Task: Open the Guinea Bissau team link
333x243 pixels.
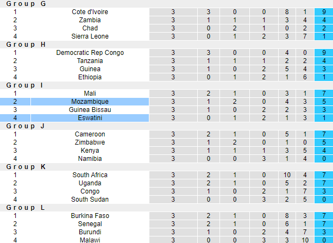Action: pyautogui.click(x=90, y=110)
